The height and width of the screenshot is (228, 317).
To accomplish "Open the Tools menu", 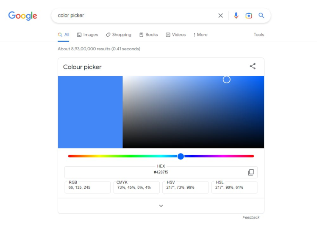I will pyautogui.click(x=259, y=35).
